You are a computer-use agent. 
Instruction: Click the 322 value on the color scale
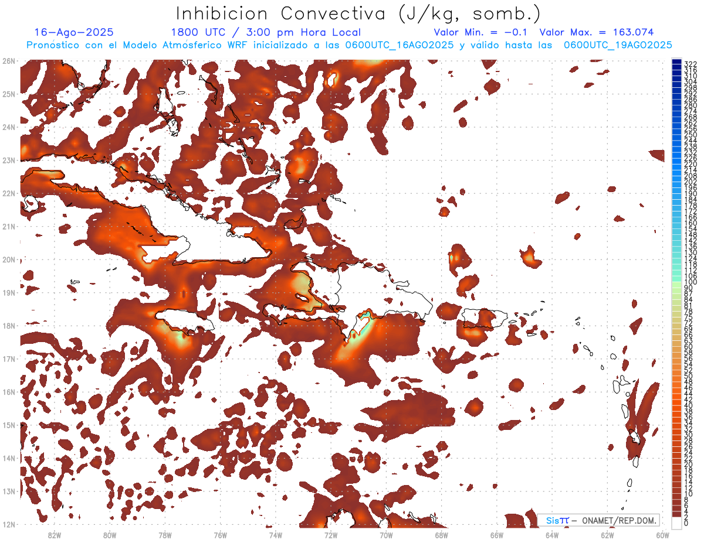691,64
